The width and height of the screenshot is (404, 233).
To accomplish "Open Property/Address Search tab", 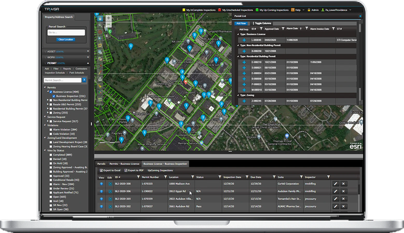I will click(59, 17).
